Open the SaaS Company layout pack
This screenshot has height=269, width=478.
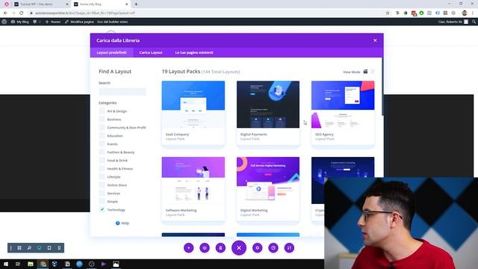pos(193,114)
